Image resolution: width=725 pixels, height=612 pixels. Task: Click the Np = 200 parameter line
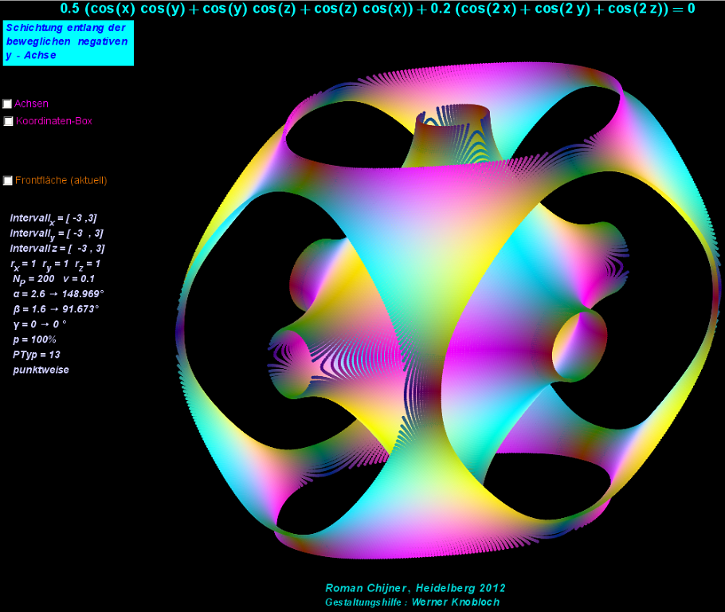pyautogui.click(x=53, y=279)
